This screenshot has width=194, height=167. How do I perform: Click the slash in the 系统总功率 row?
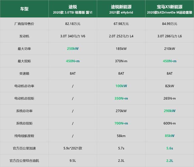click(73, 111)
